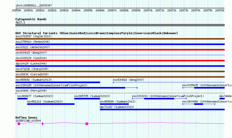Open the esv2759410 (Redon2006) label
Viewport: 232px width, 138px height.
pos(33,42)
